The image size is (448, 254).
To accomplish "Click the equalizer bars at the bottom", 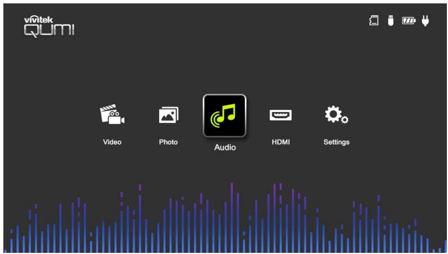I will point(225,218).
